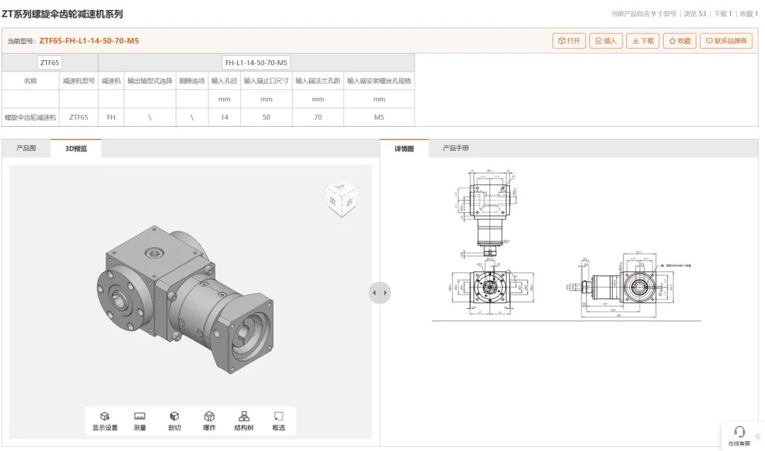Click the 收藏 favorite button
765x451 pixels.
(679, 41)
